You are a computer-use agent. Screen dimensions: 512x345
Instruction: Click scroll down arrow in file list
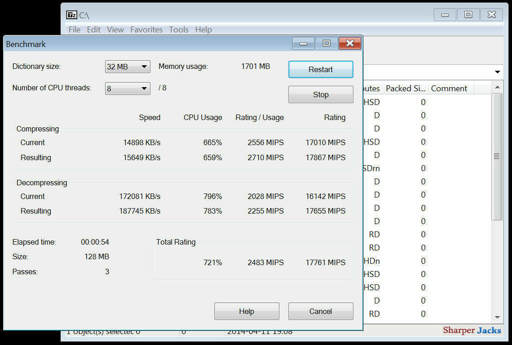pyautogui.click(x=497, y=317)
